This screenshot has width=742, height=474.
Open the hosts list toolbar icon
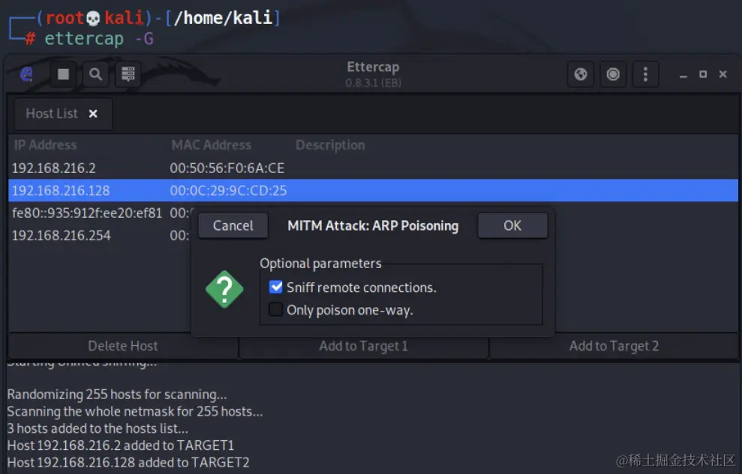click(x=128, y=74)
